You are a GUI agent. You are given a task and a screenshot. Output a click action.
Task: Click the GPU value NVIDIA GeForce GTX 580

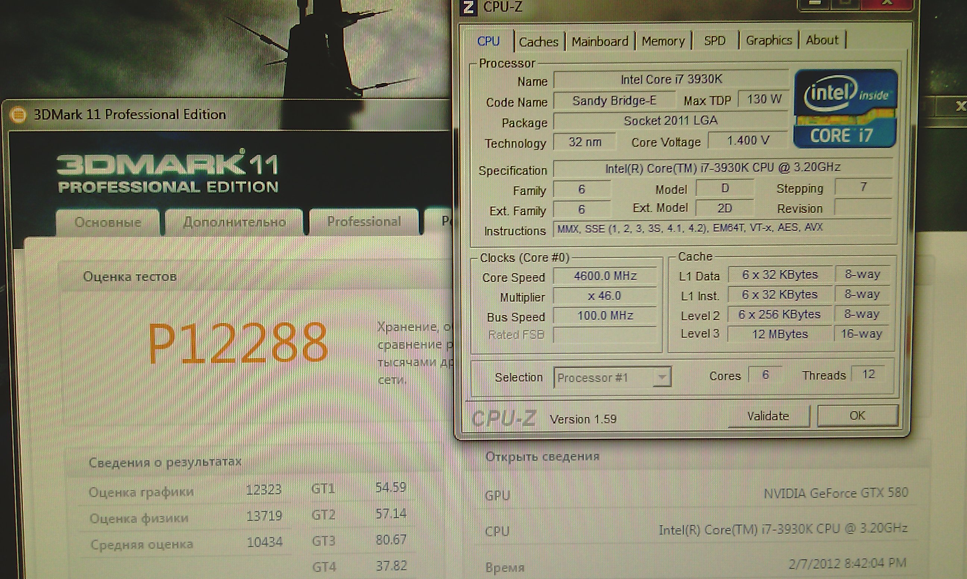pos(836,493)
